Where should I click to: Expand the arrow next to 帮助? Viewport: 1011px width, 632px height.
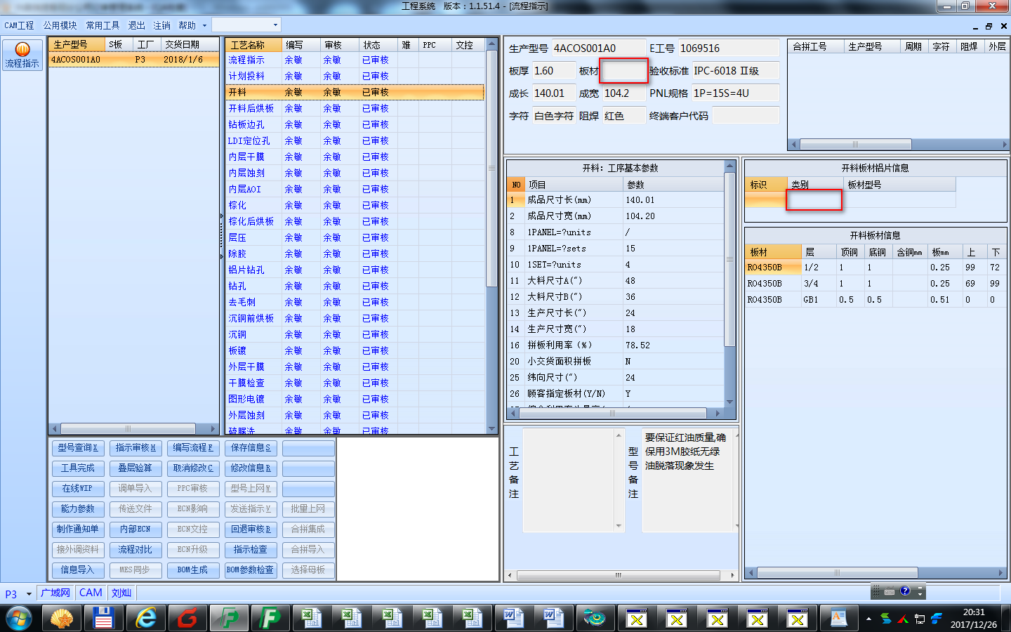pos(204,25)
